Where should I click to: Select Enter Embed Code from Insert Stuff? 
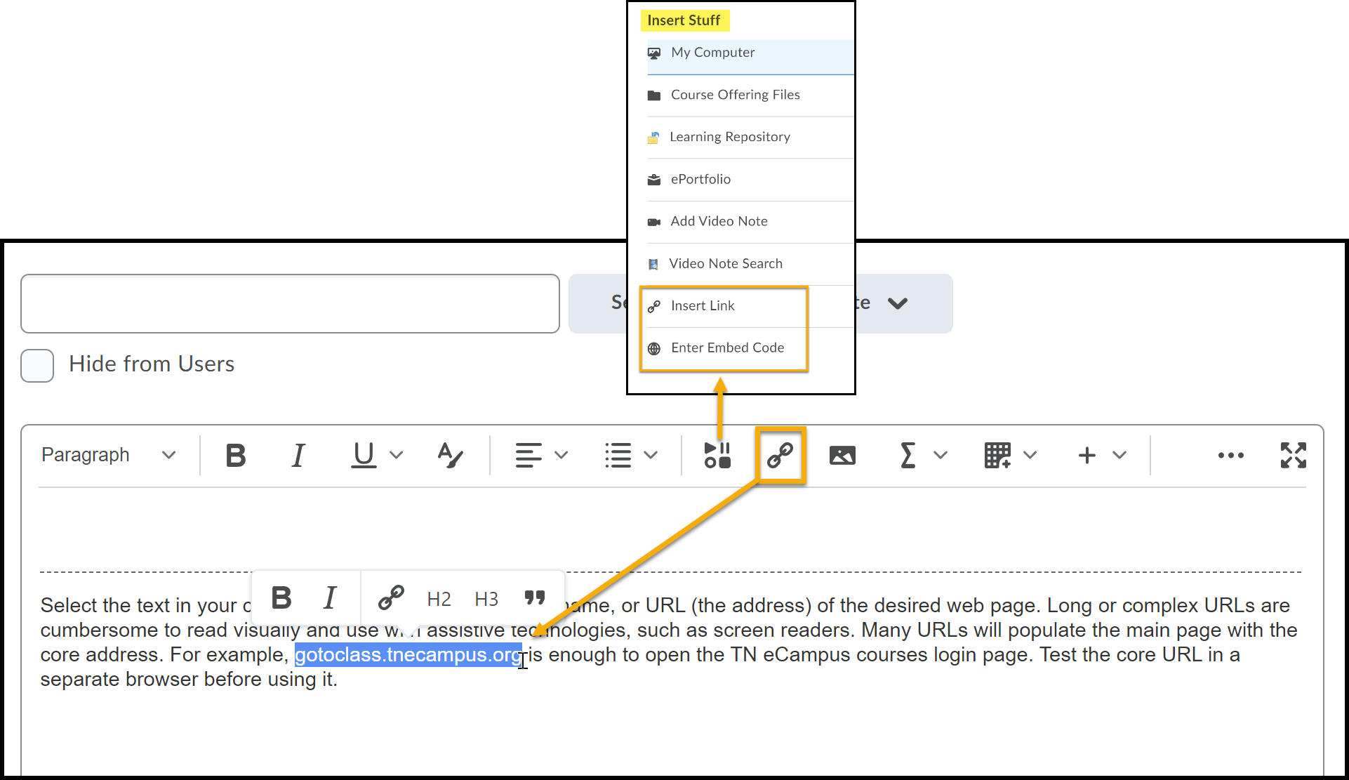coord(727,348)
